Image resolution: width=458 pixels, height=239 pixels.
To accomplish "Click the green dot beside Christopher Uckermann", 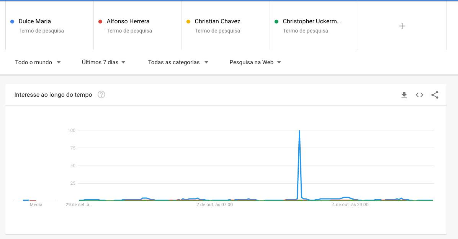I will click(276, 21).
